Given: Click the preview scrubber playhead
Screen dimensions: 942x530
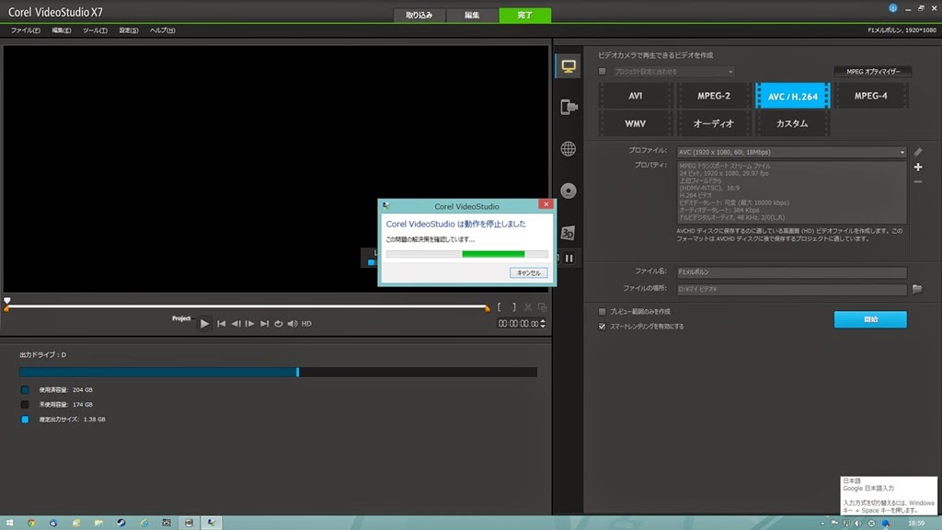Looking at the screenshot, I should click(x=7, y=301).
